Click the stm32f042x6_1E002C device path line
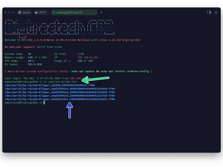Viewport: 223px width, 167px height. click(x=60, y=92)
